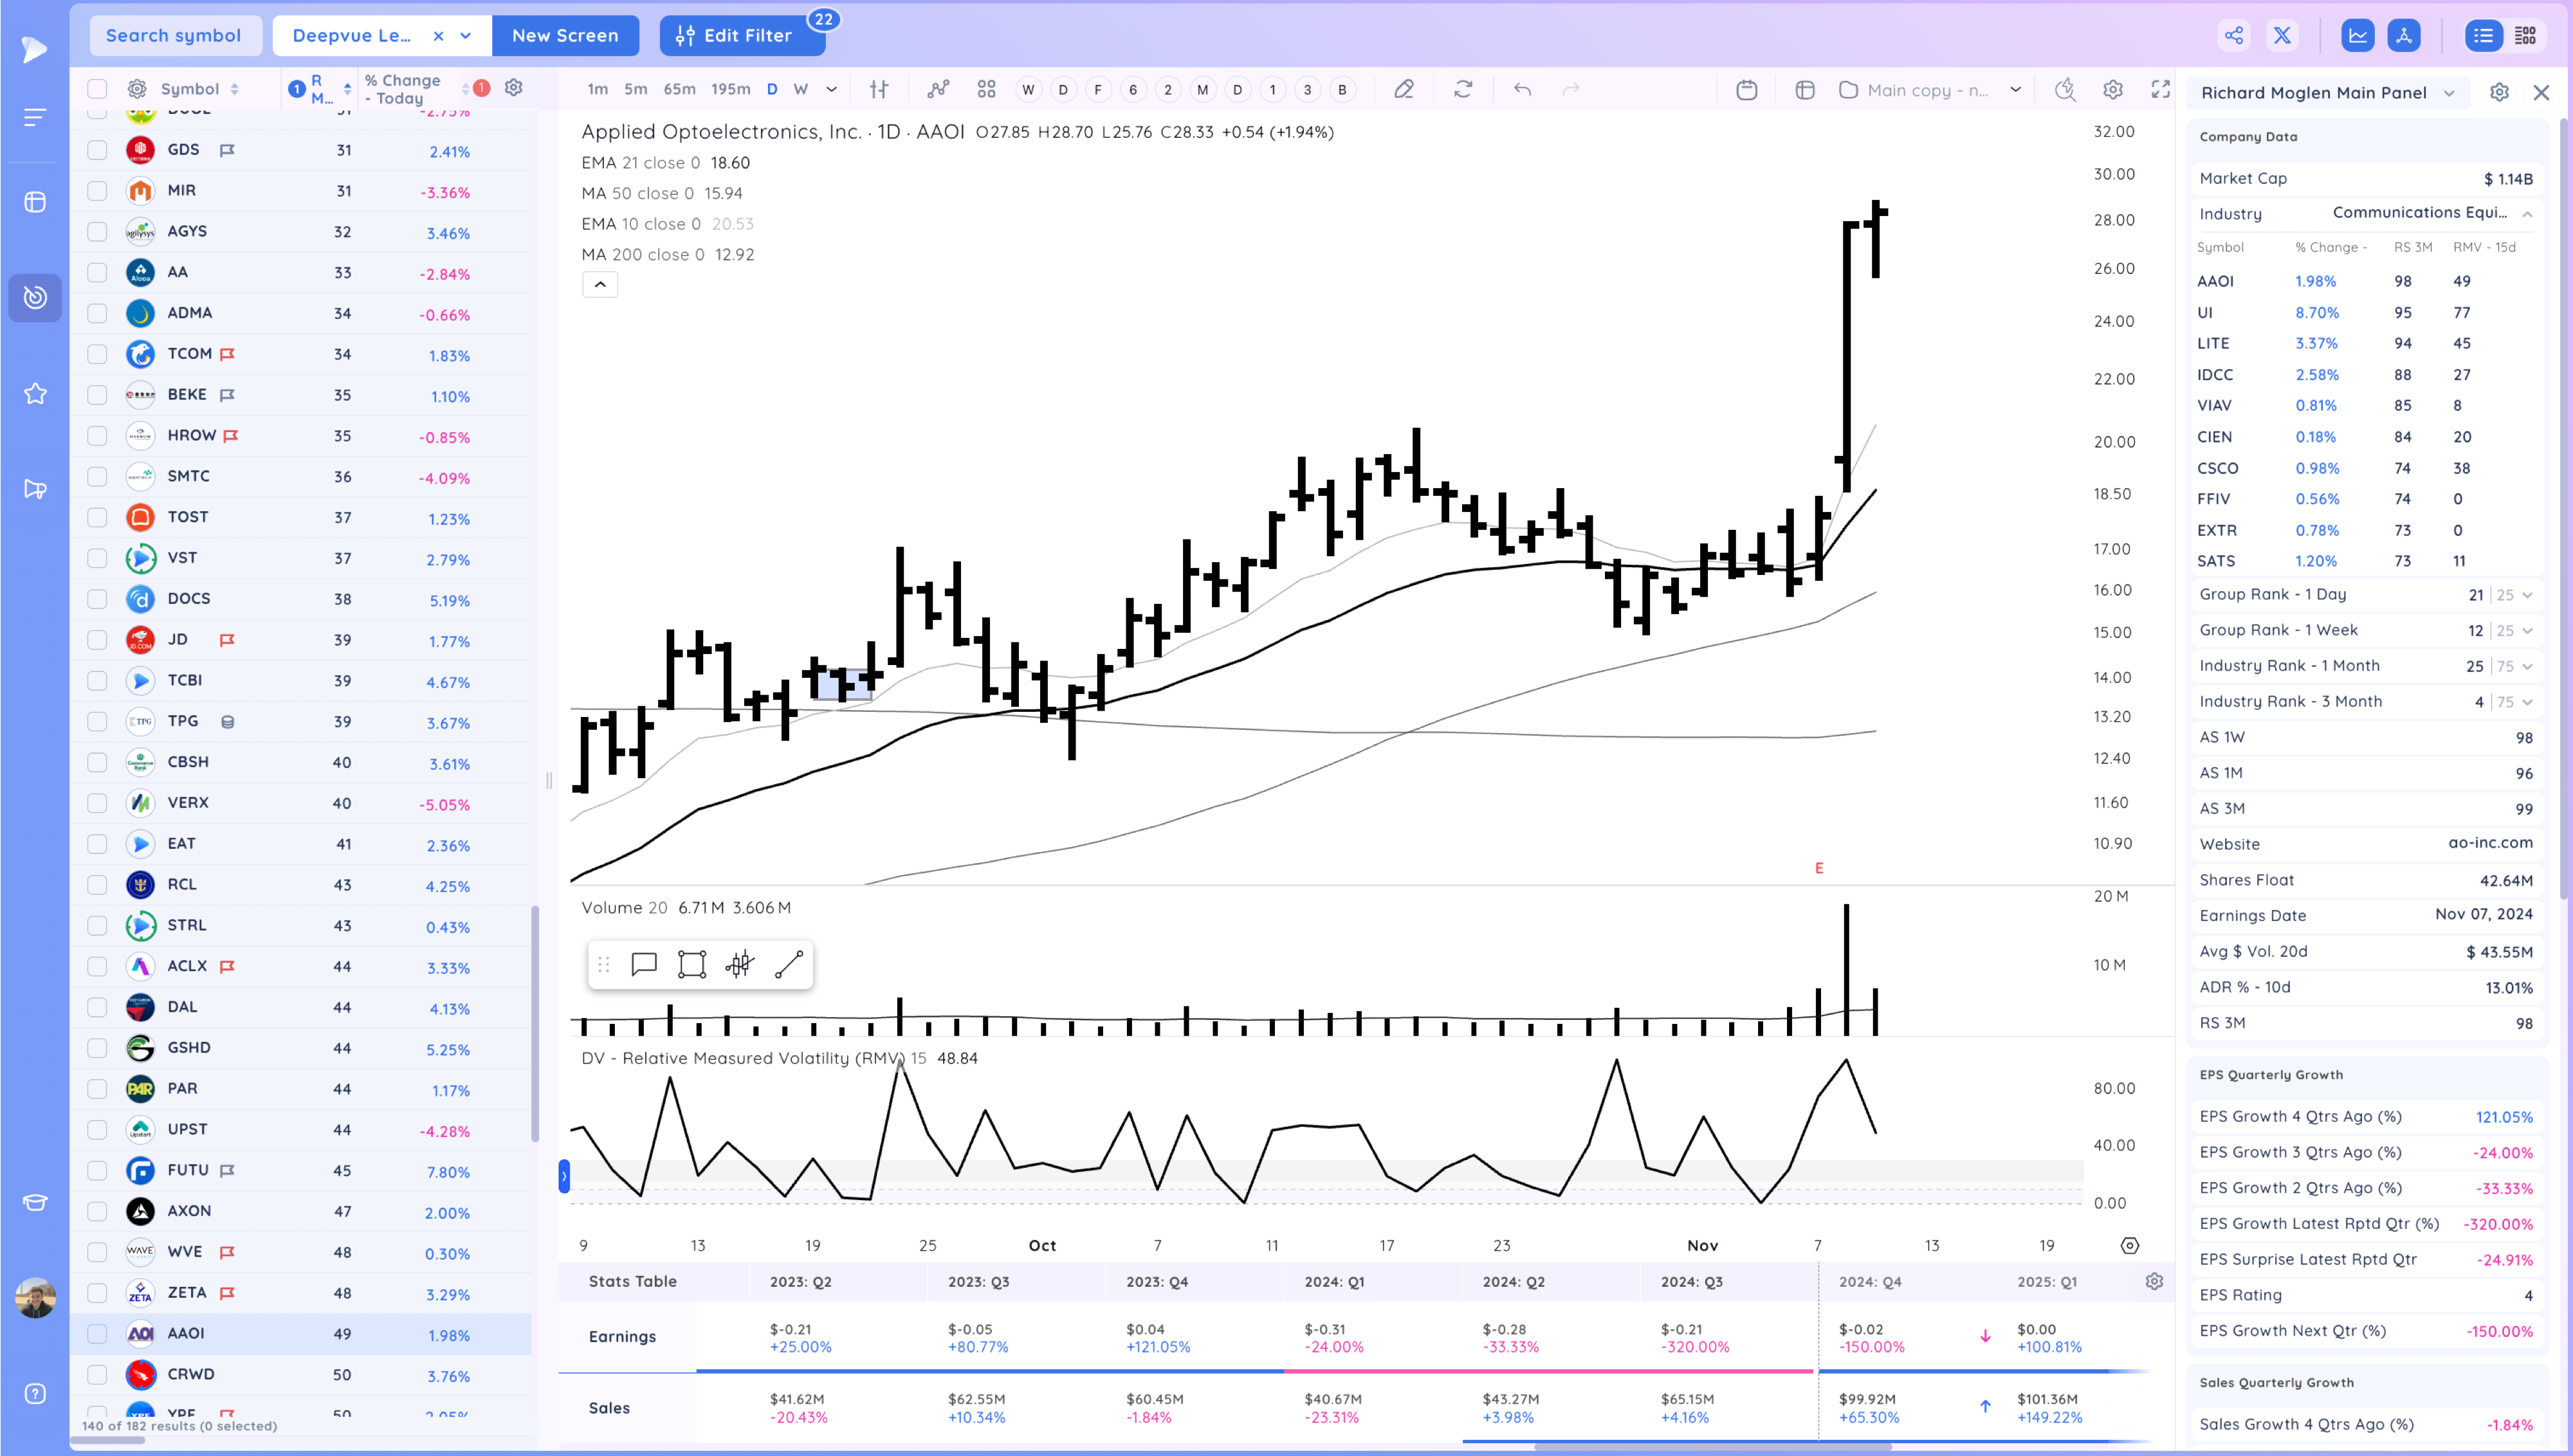Screen dimensions: 2573x1456
Task: Click the New Screen button
Action: click(x=565, y=36)
